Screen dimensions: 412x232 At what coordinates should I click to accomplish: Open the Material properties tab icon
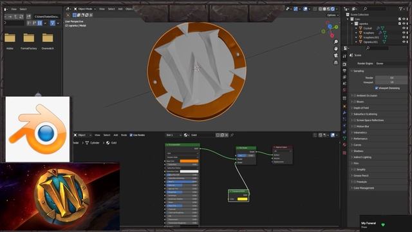tap(344, 145)
